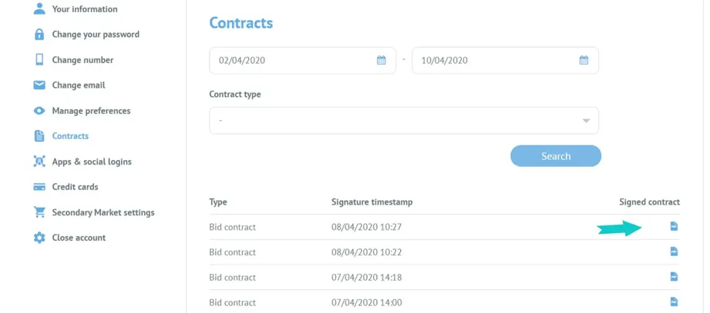This screenshot has height=313, width=710.
Task: Click the eye icon for Manage preferences
Action: point(39,111)
